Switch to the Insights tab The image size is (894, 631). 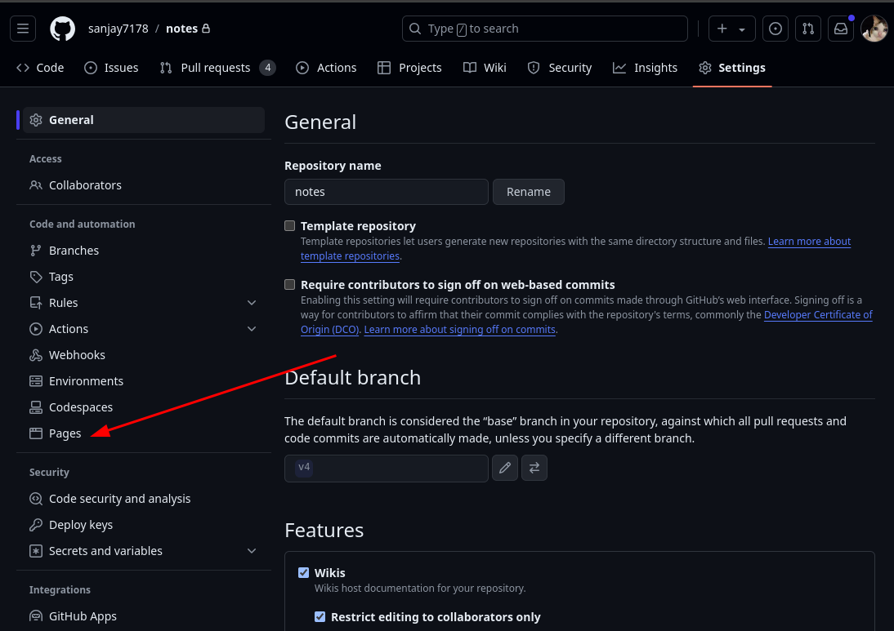pyautogui.click(x=646, y=68)
